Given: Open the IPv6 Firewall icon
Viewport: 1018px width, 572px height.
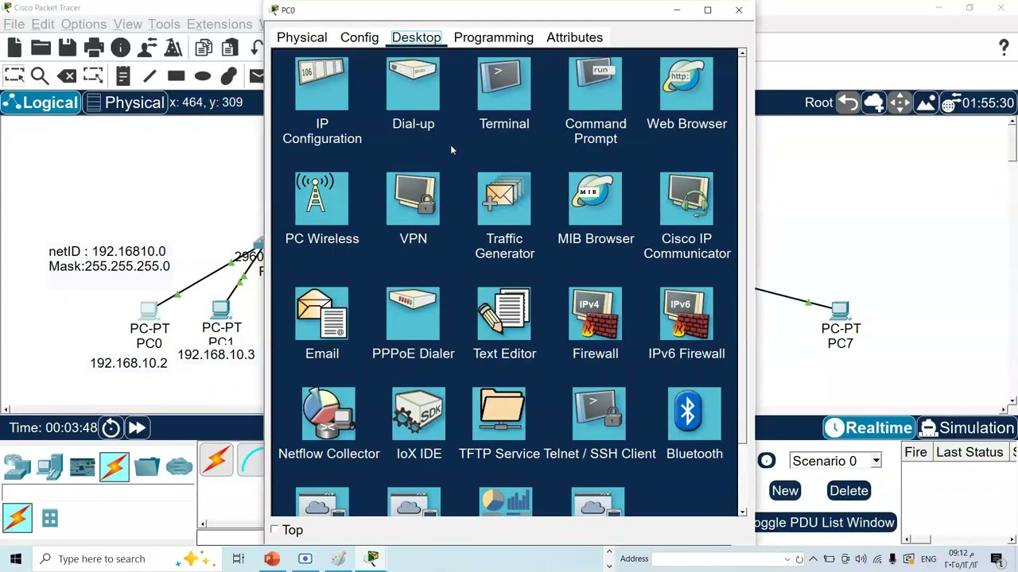Looking at the screenshot, I should 686,314.
